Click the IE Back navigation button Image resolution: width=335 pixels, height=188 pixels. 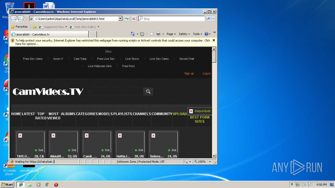point(13,19)
